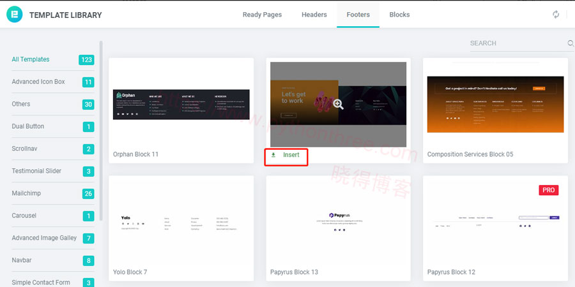Select the Footers tab

(x=358, y=15)
